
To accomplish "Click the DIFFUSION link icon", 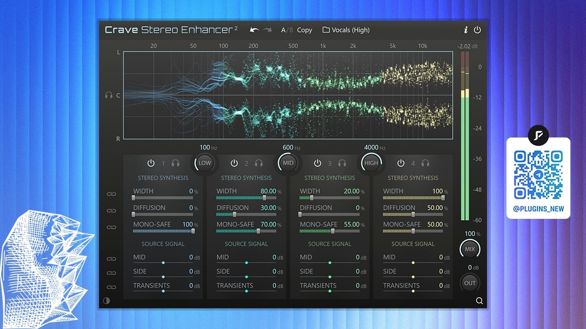I will coord(111,211).
